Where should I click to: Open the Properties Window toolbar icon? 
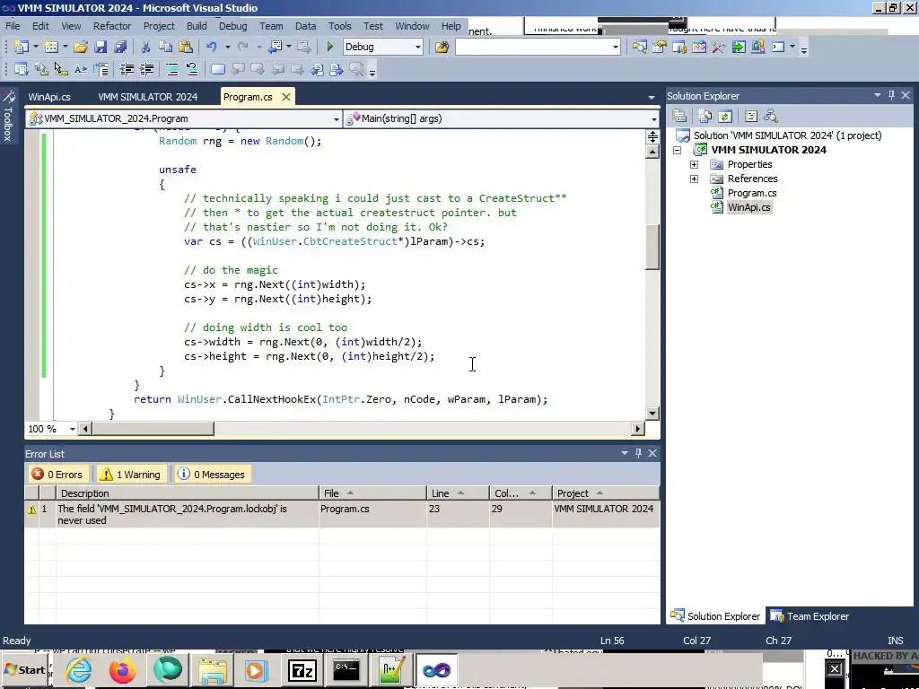660,47
